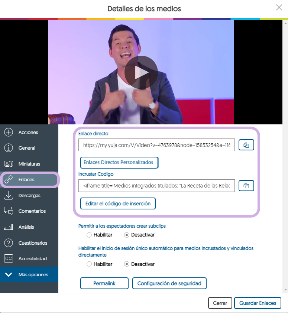
Task: Copy the Enlace directo URL
Action: [x=246, y=145]
